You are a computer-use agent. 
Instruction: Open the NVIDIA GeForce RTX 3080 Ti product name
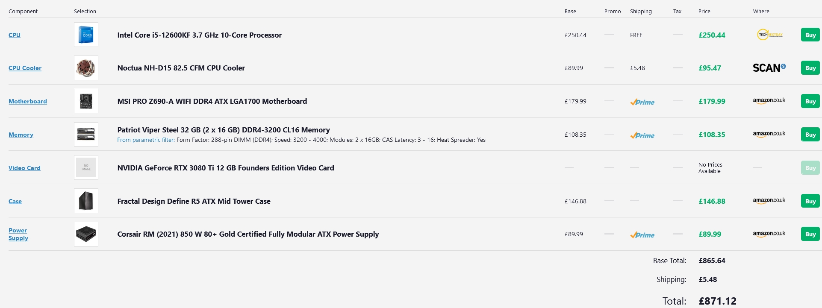point(226,168)
